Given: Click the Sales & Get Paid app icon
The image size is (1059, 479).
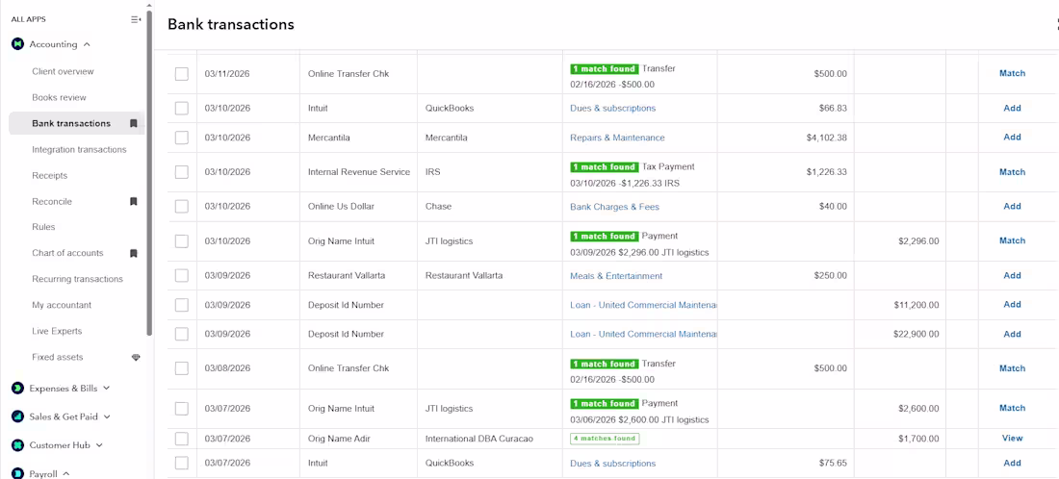Looking at the screenshot, I should click(x=17, y=416).
